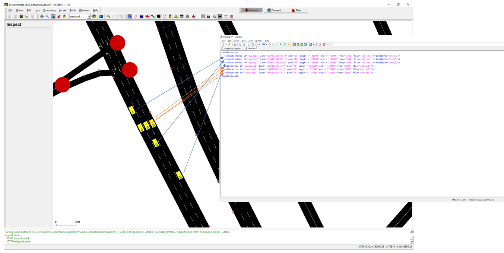Viewport: 504px width, 253px height.
Task: Click the Undo icon in EmEditor
Action: (263, 45)
